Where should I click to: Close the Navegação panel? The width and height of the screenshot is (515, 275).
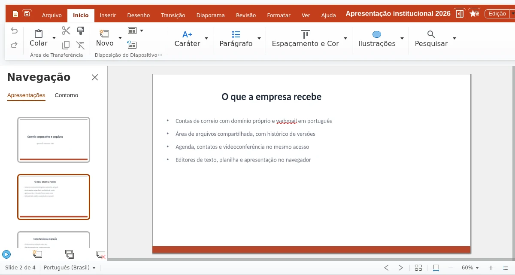[x=95, y=77]
